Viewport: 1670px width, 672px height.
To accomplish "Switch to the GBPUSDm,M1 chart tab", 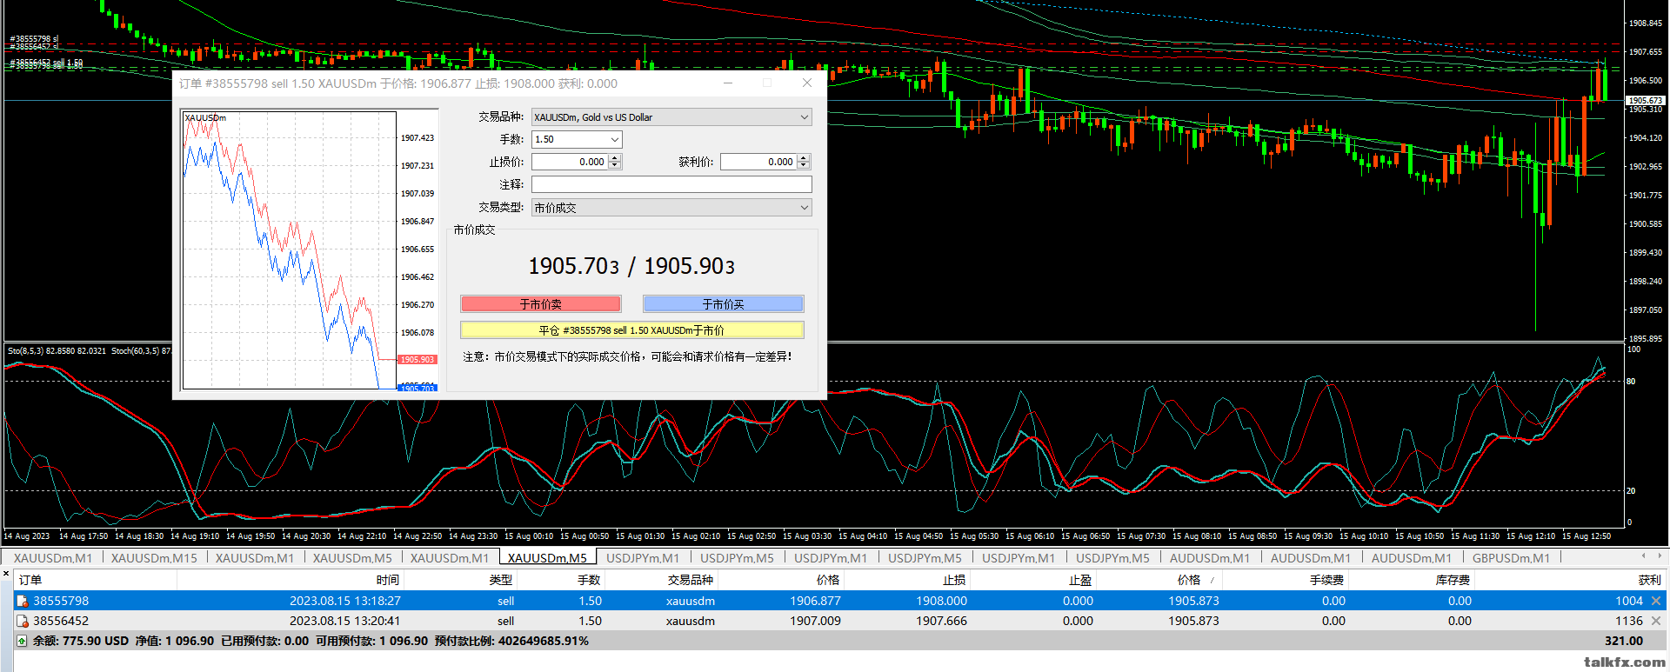I will [x=1511, y=558].
